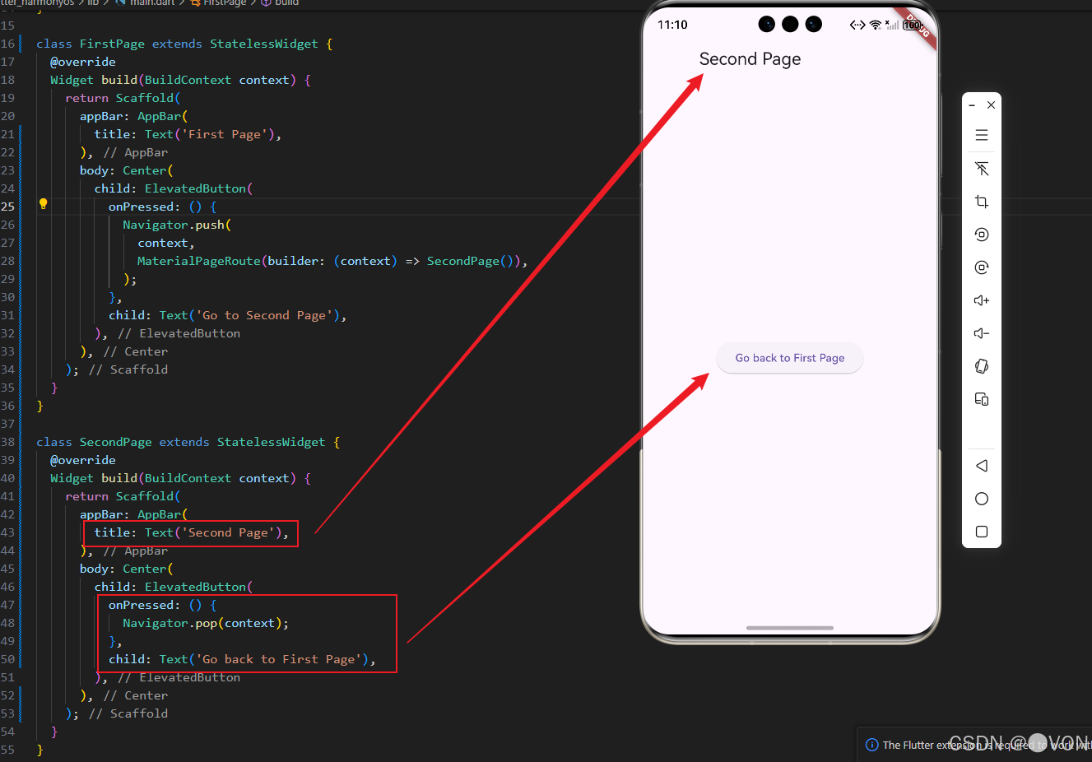1092x762 pixels.
Task: Click the Text('Go back to First Page') child line
Action: (242, 659)
